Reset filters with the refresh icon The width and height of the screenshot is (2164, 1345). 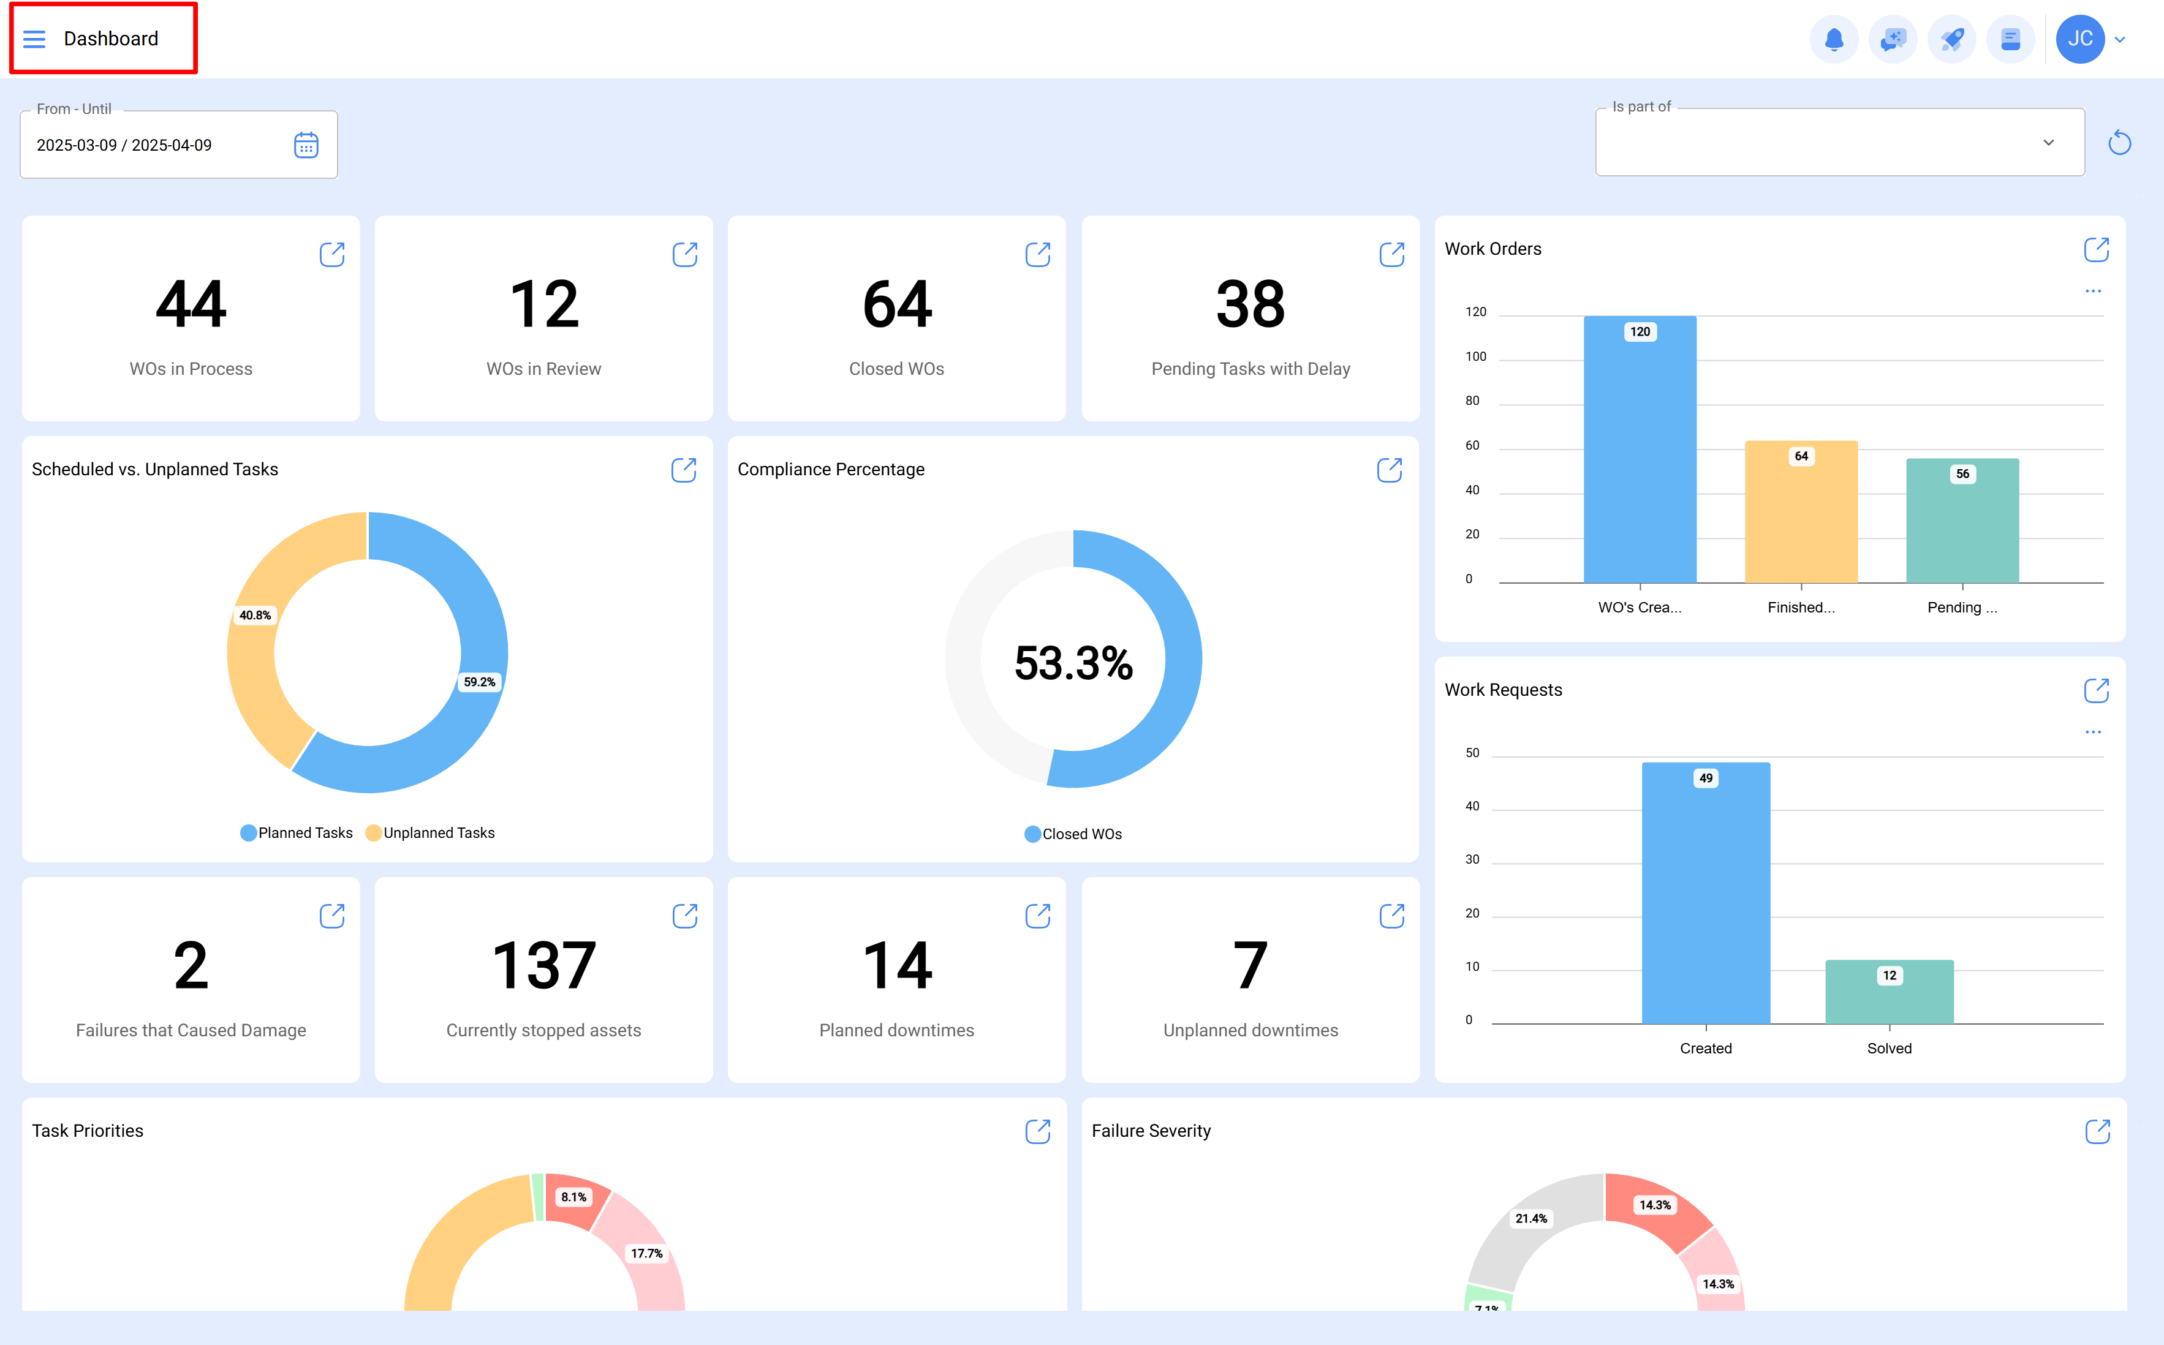point(2119,142)
